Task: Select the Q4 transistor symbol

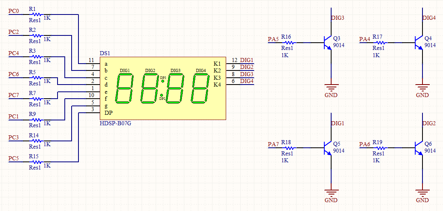Action: [x=418, y=42]
